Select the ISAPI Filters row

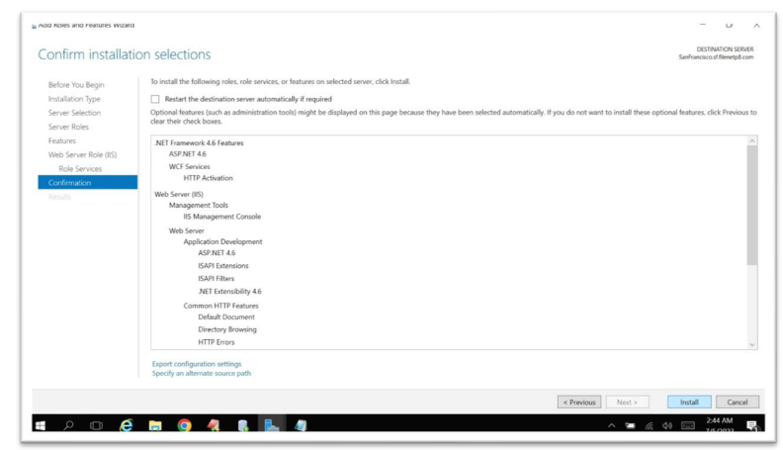tap(216, 279)
